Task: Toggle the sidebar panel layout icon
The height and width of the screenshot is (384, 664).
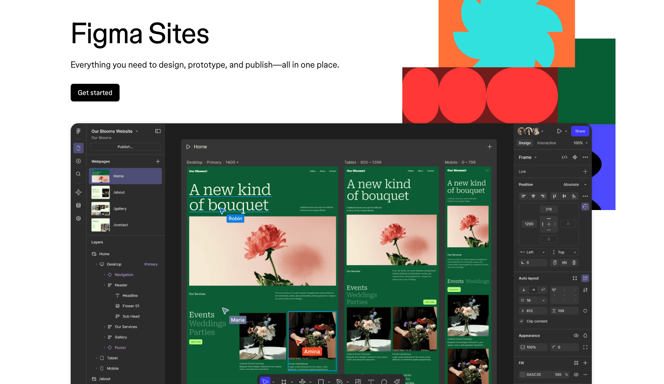Action: (x=158, y=131)
